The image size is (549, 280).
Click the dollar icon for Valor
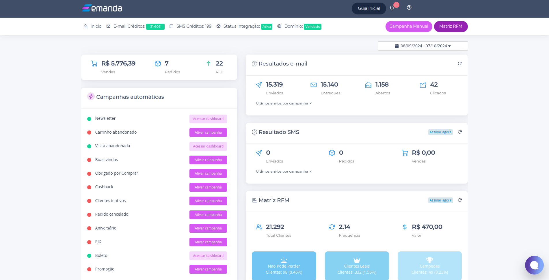(x=405, y=227)
